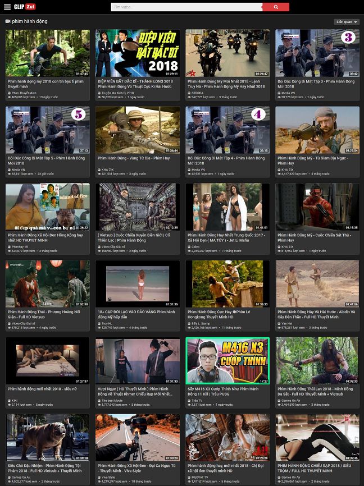Click the search box 'Tìm video...'

(186, 7)
